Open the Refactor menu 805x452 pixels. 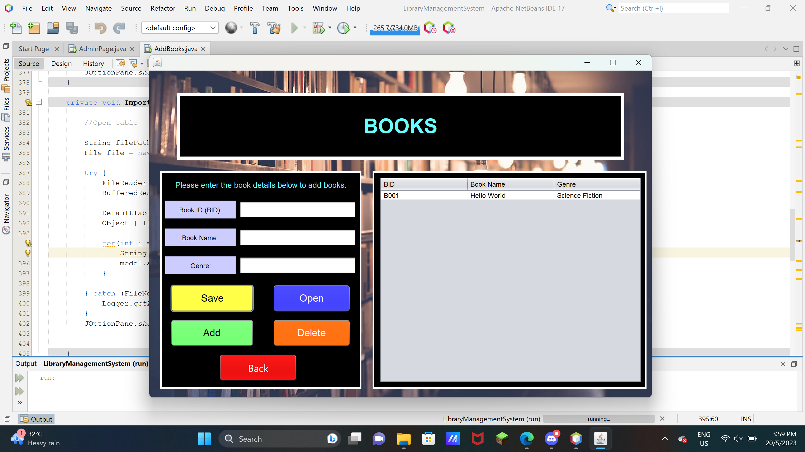[162, 8]
